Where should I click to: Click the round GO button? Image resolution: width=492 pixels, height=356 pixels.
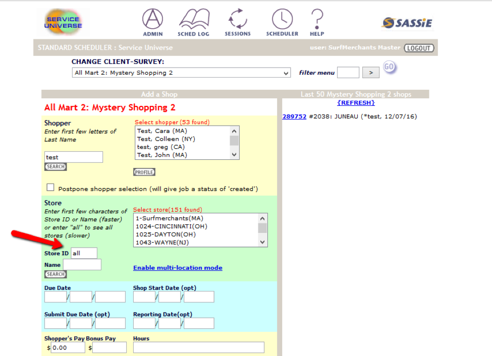click(389, 67)
